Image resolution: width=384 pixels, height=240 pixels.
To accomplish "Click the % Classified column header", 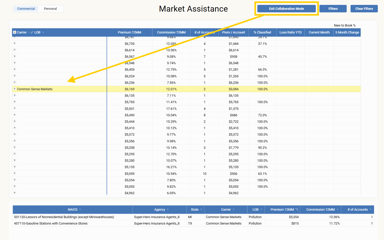I will [x=262, y=32].
